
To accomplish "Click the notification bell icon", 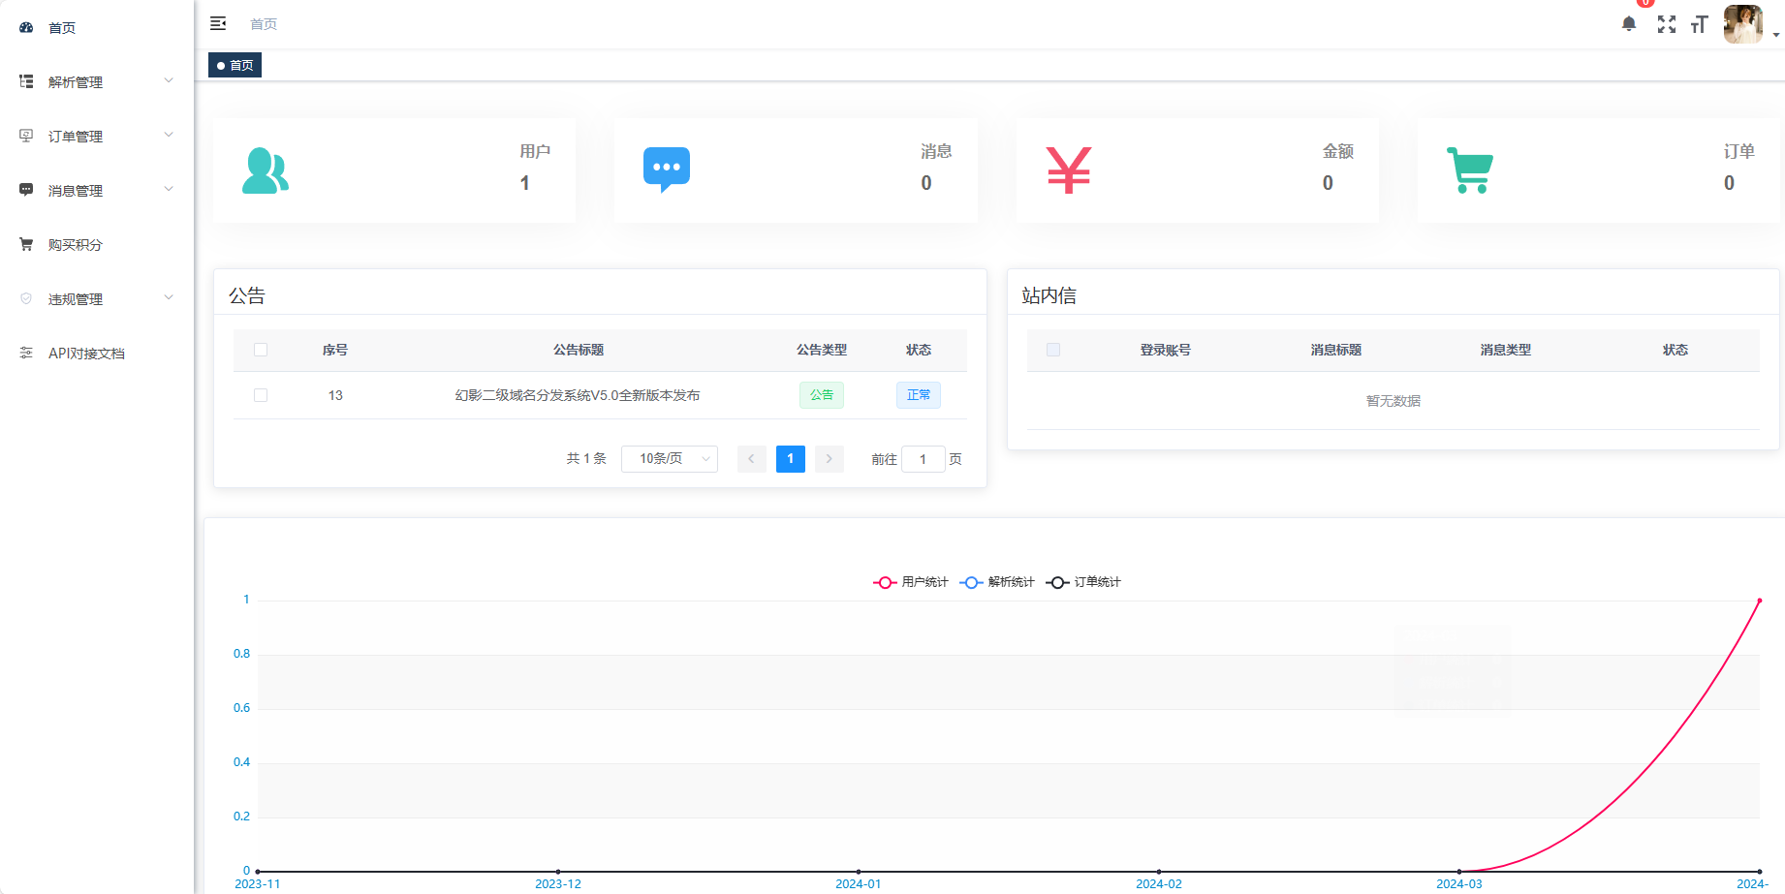I will click(1629, 24).
